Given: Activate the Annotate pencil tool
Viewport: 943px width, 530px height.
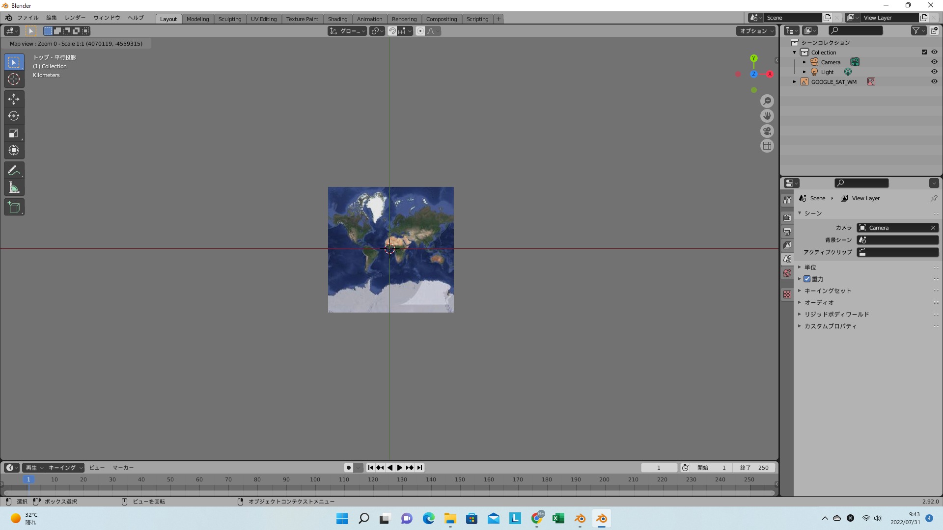Looking at the screenshot, I should [x=14, y=170].
